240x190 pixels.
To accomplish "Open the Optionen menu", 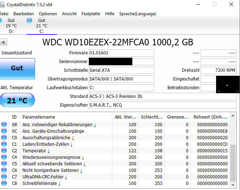I will tap(48, 14).
